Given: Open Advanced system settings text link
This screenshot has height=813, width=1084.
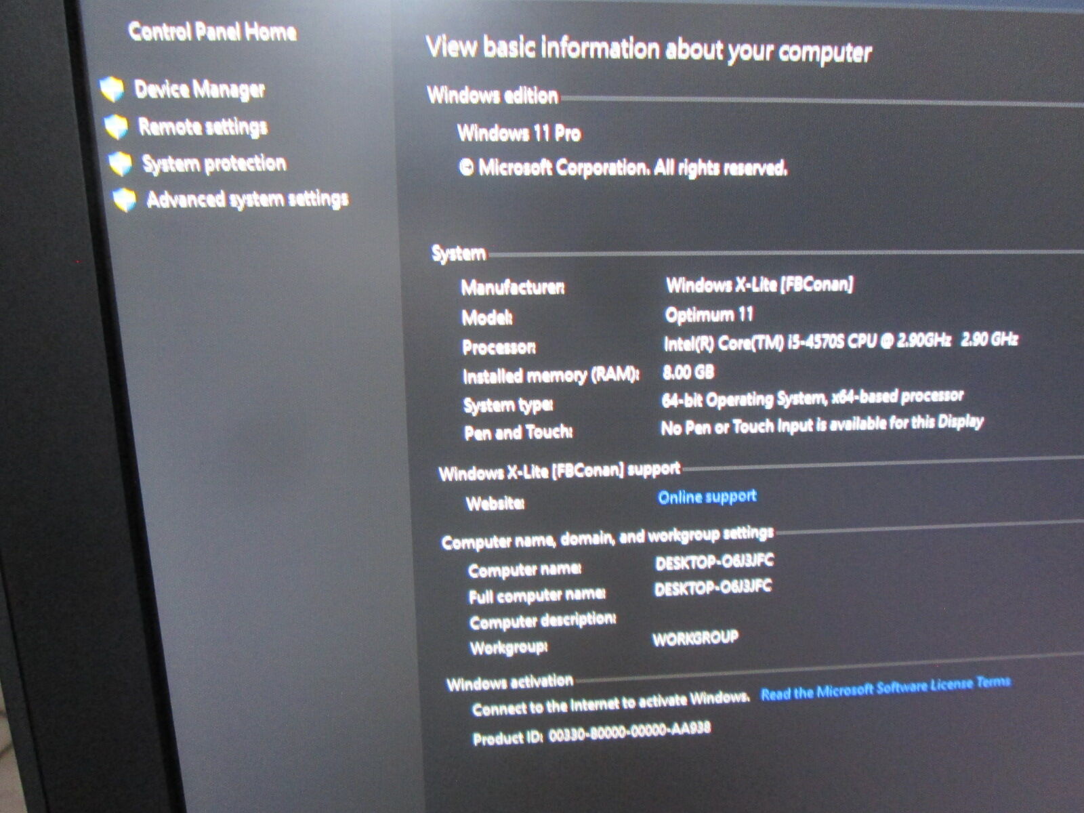Looking at the screenshot, I should (x=247, y=199).
